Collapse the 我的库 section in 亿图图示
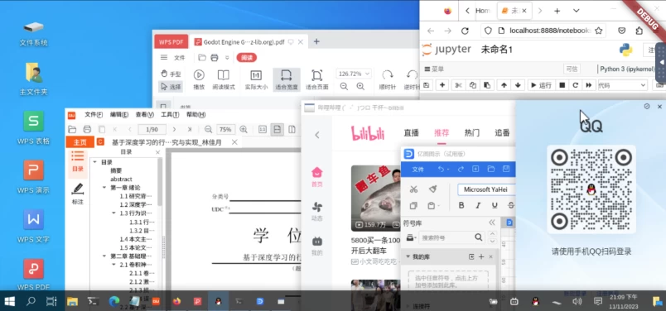The height and width of the screenshot is (311, 666). point(408,256)
